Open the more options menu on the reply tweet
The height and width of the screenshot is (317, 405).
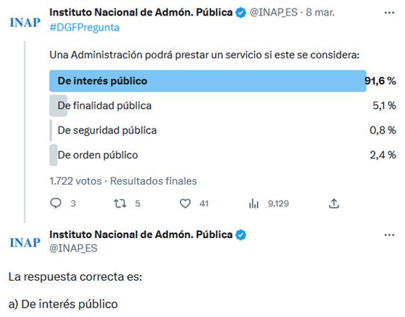coord(389,235)
